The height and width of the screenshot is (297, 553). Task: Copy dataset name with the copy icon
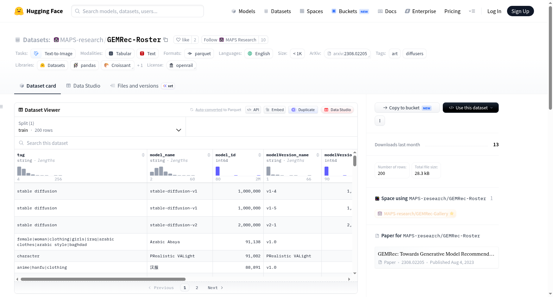(x=166, y=40)
